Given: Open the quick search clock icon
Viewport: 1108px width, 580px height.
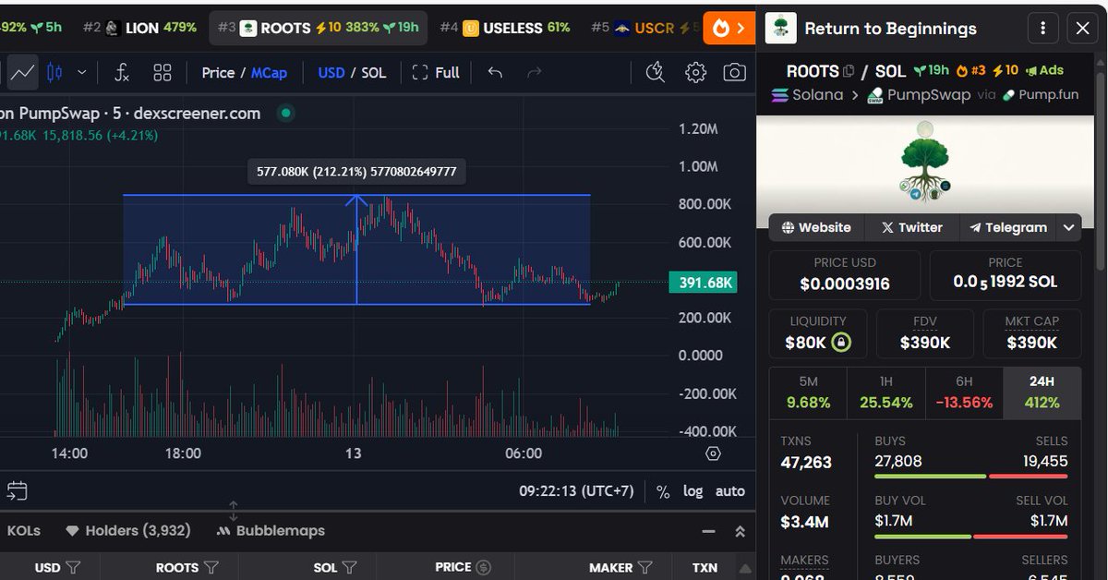Looking at the screenshot, I should [656, 72].
